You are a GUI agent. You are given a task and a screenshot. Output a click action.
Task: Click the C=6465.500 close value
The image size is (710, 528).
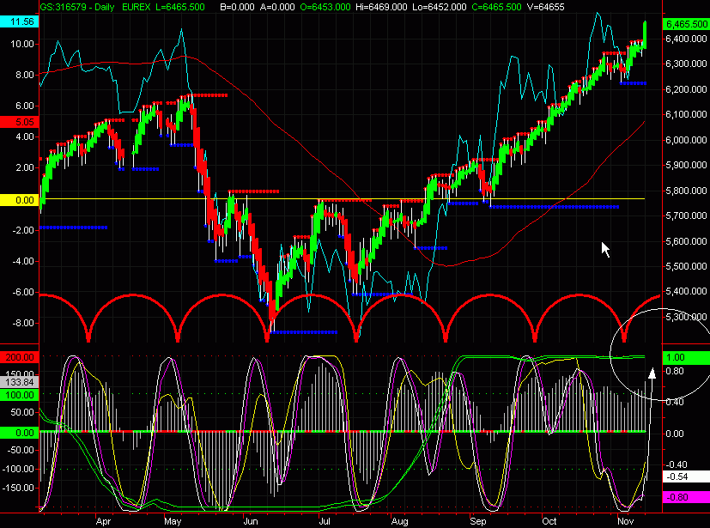[x=496, y=7]
